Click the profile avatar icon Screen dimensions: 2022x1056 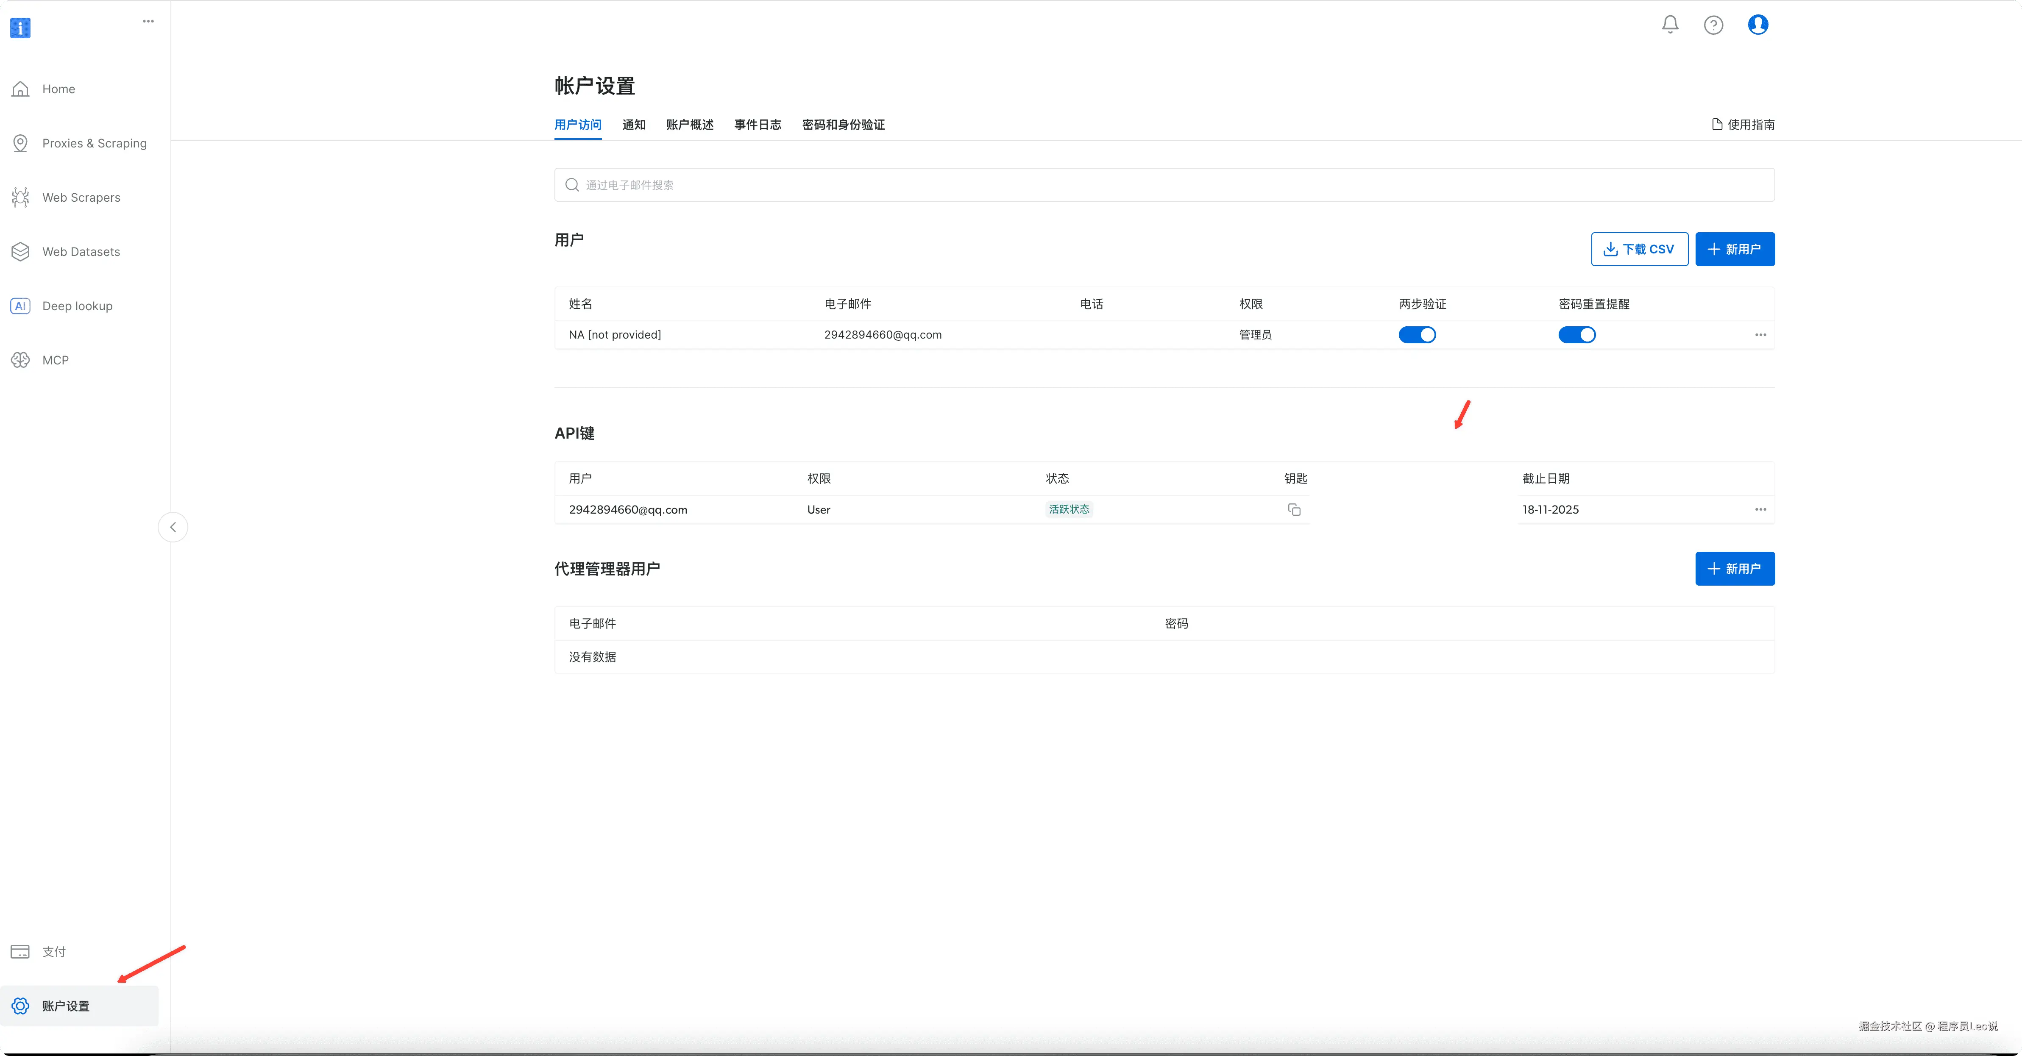pyautogui.click(x=1757, y=24)
